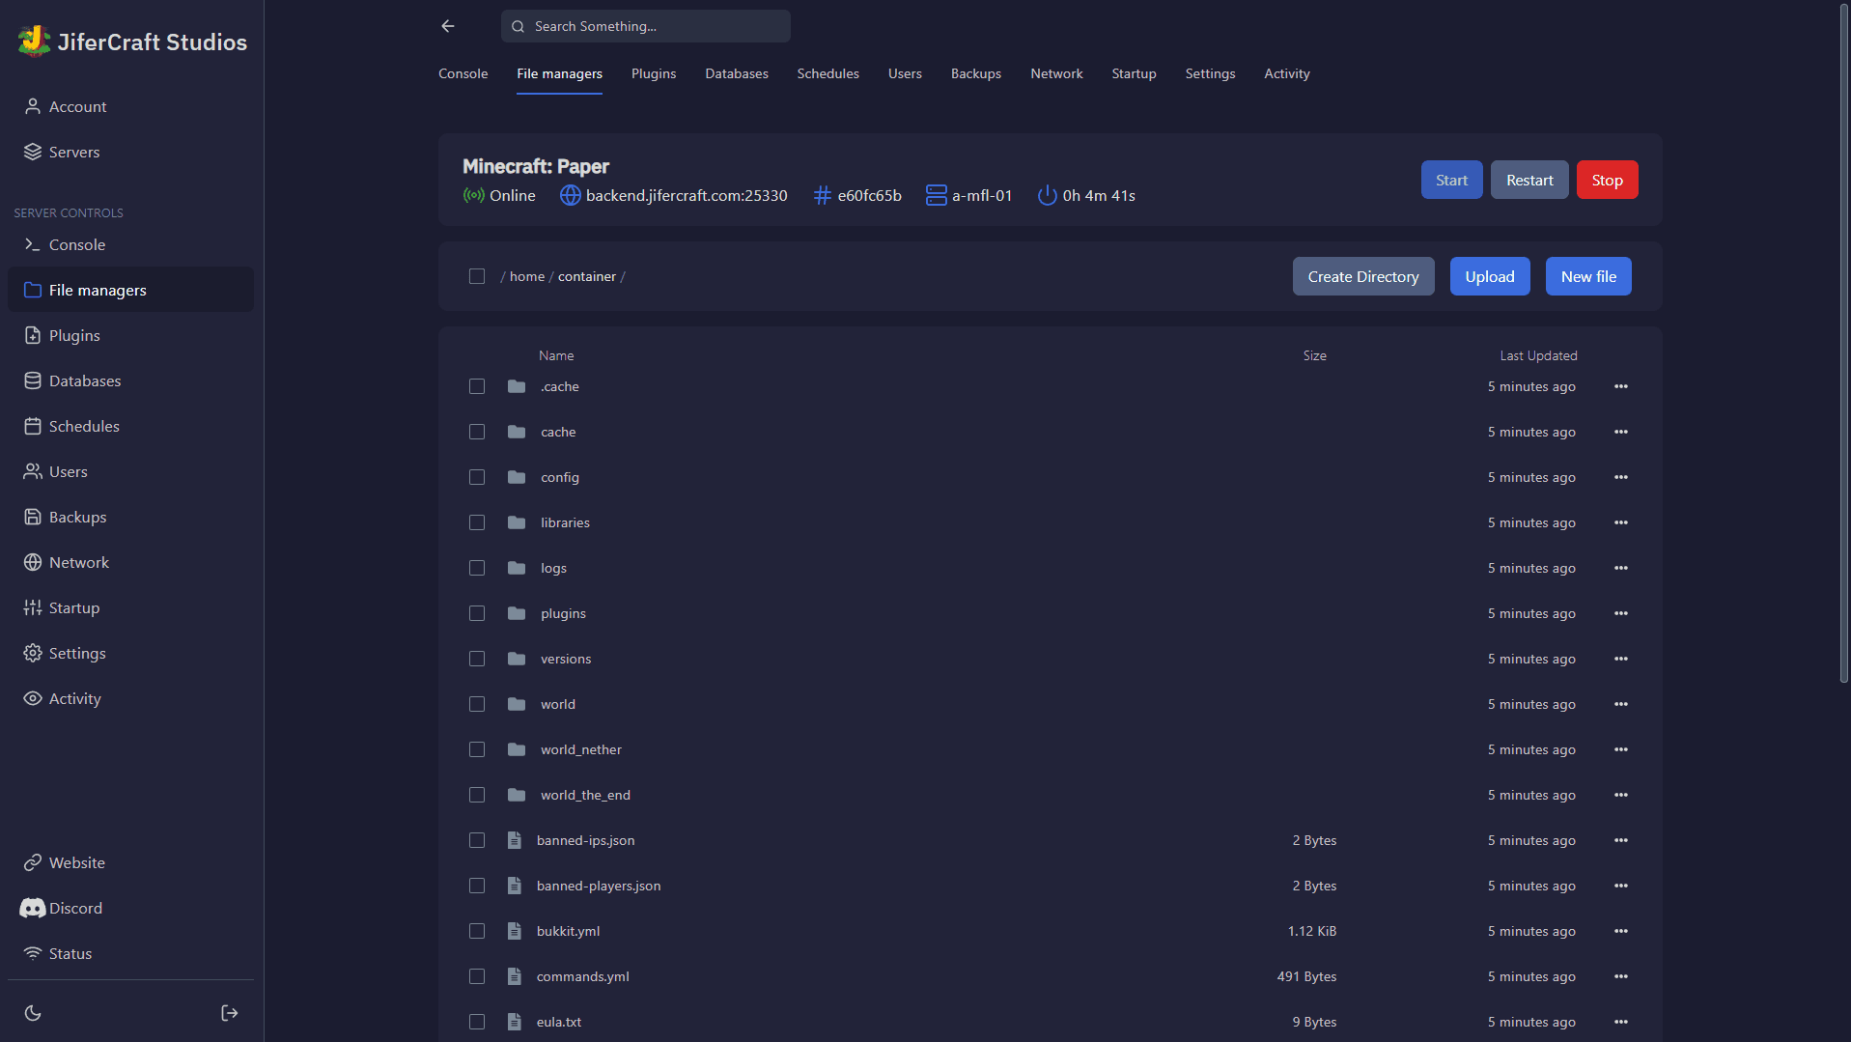Open Discord link in sidebar
Image resolution: width=1851 pixels, height=1042 pixels.
pyautogui.click(x=75, y=908)
